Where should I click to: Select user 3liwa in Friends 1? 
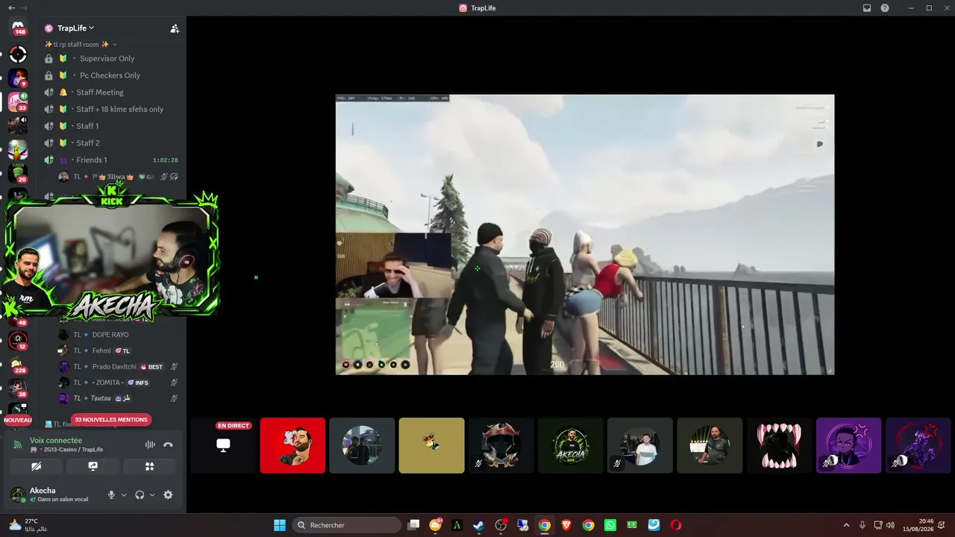tap(118, 177)
